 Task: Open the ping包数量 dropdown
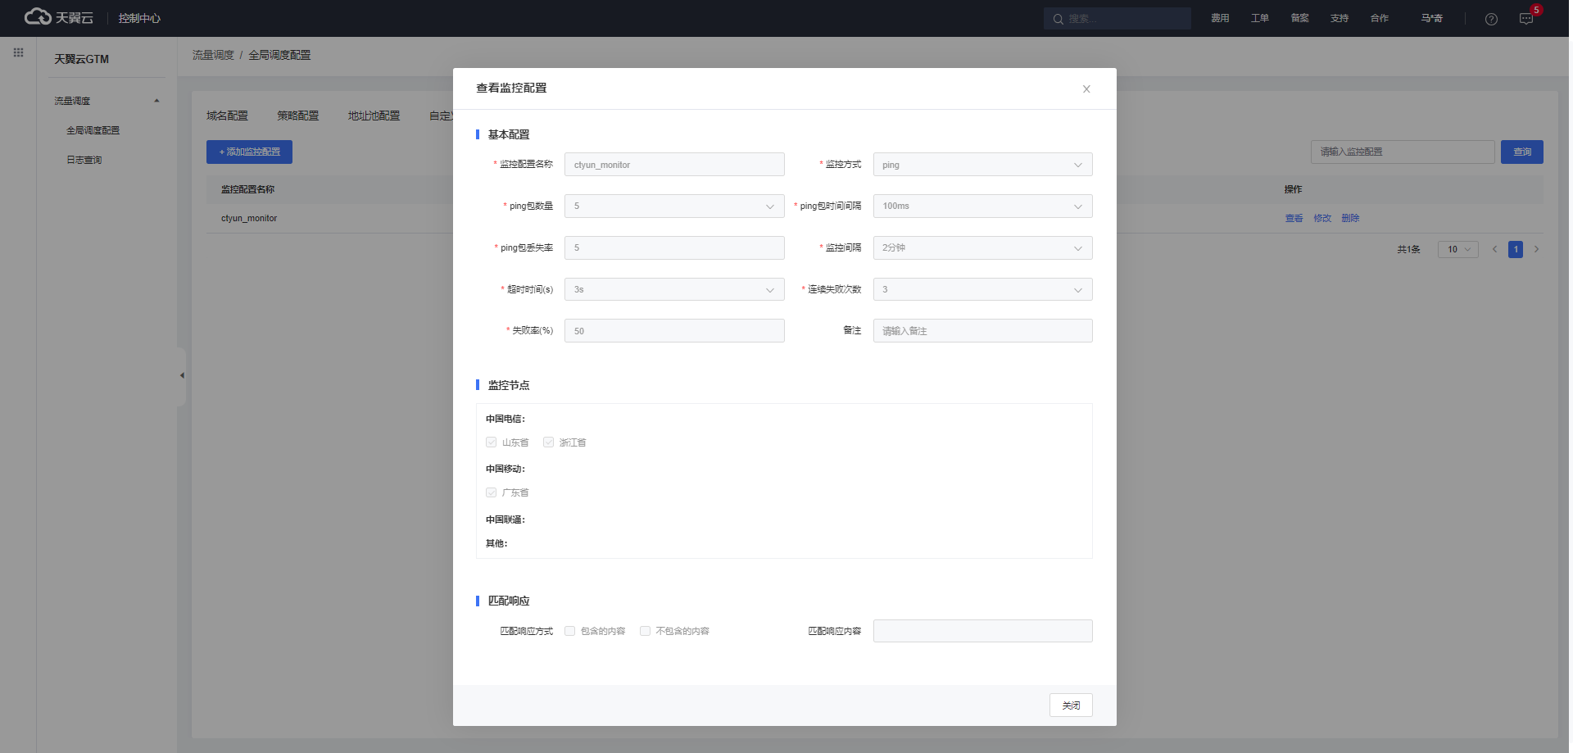pyautogui.click(x=674, y=206)
